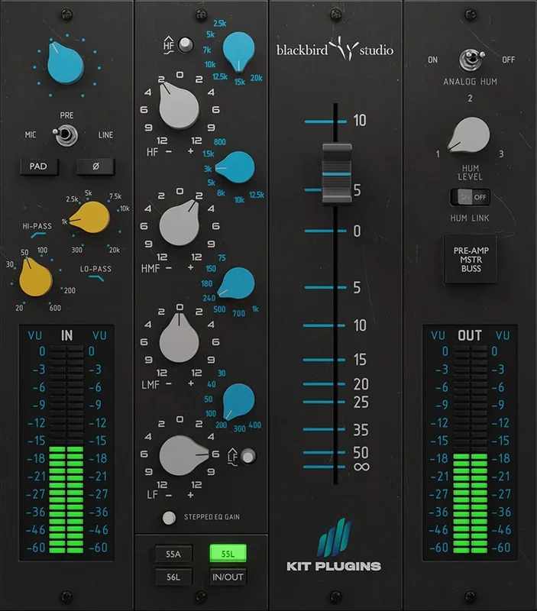
Task: Click the HF shelf curve icon
Action: [168, 45]
